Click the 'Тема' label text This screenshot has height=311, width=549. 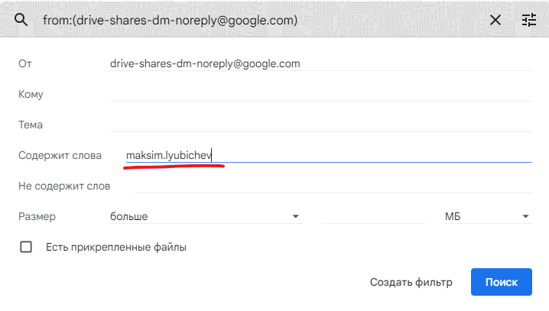click(x=31, y=125)
